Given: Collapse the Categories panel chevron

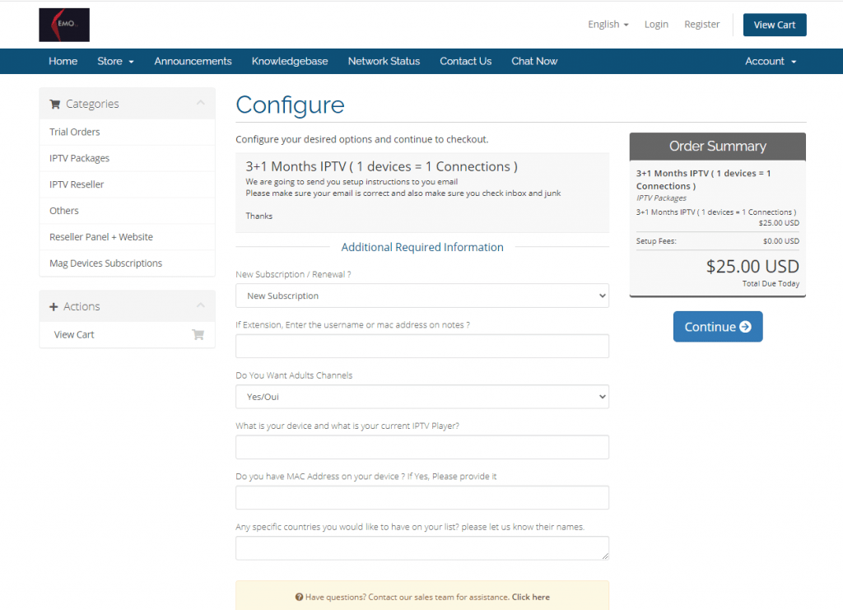Looking at the screenshot, I should [x=201, y=103].
